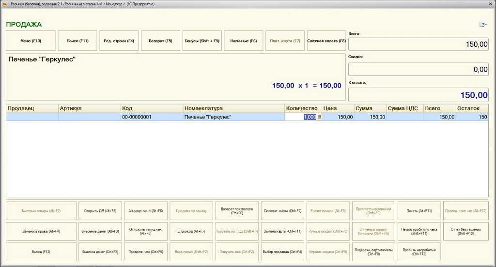Click Дисконт. карта (Ctrl+F7)

tap(282, 211)
